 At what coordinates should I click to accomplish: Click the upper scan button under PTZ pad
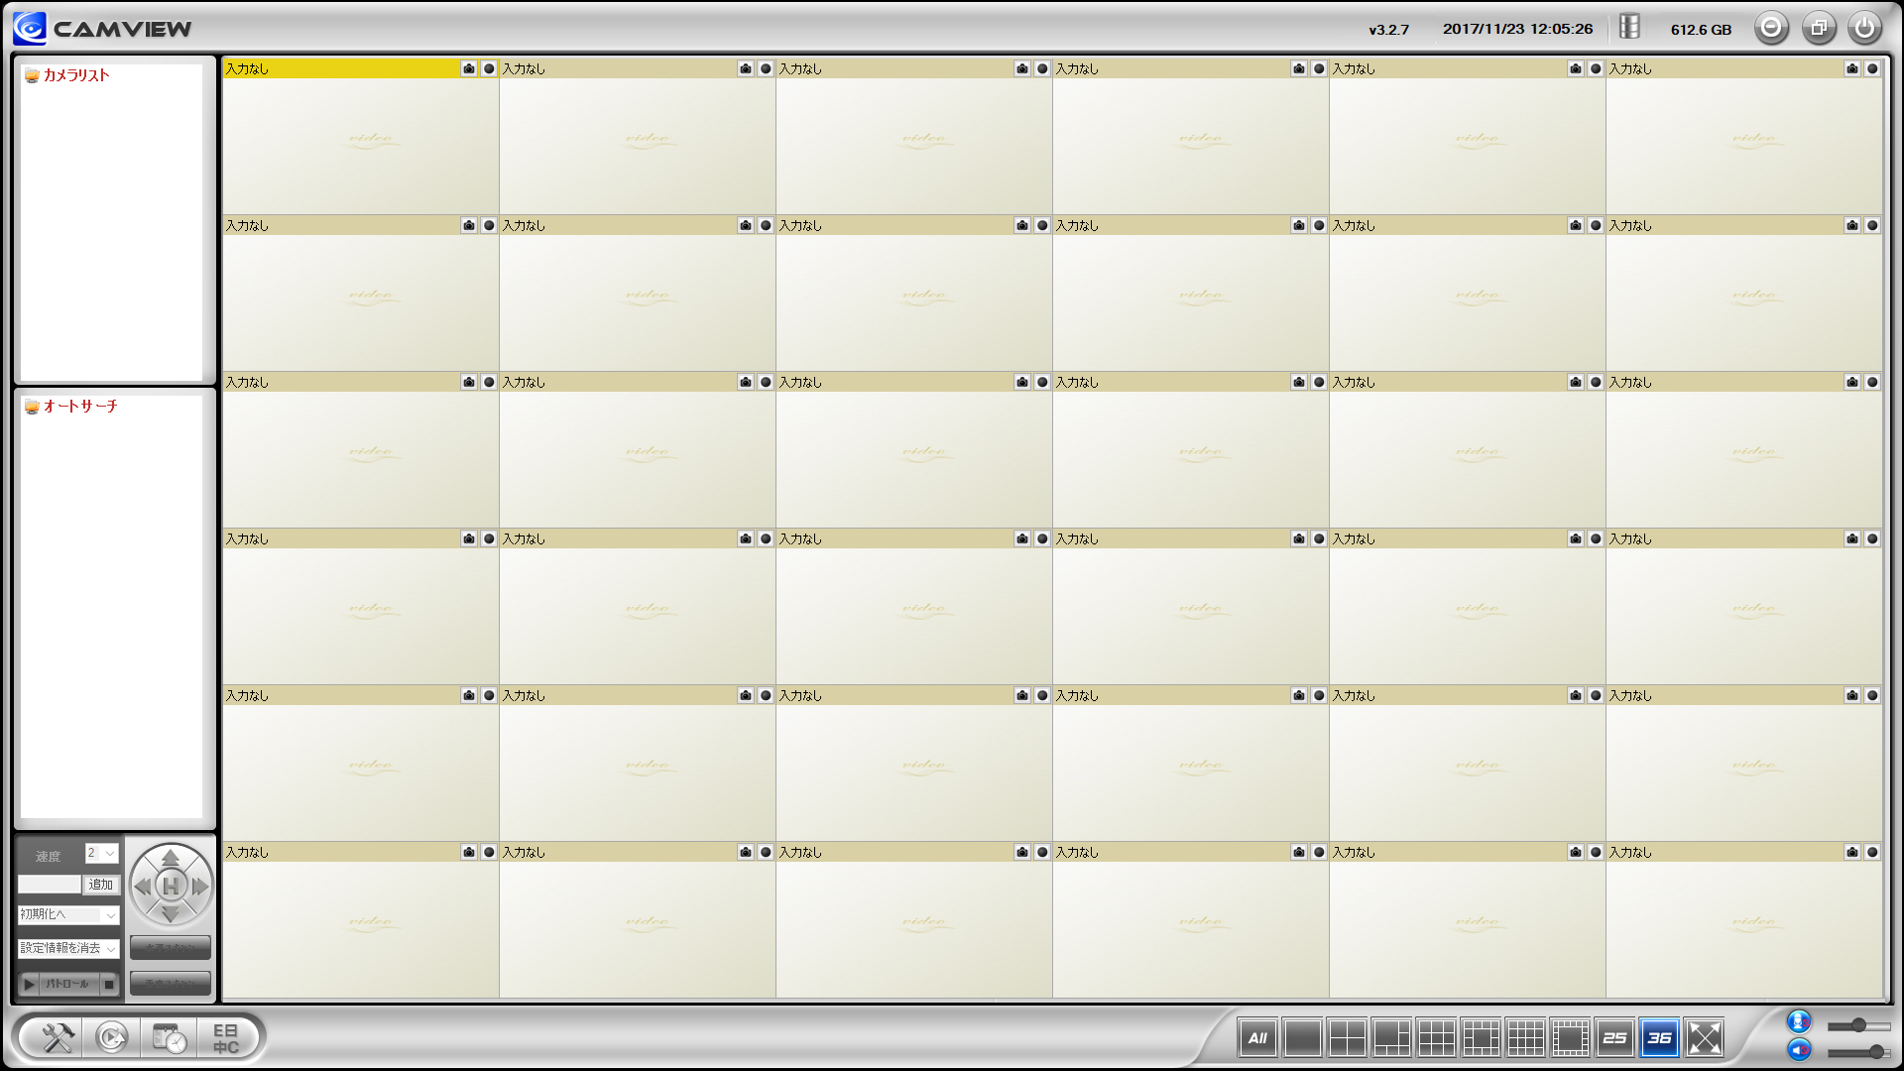pos(171,948)
